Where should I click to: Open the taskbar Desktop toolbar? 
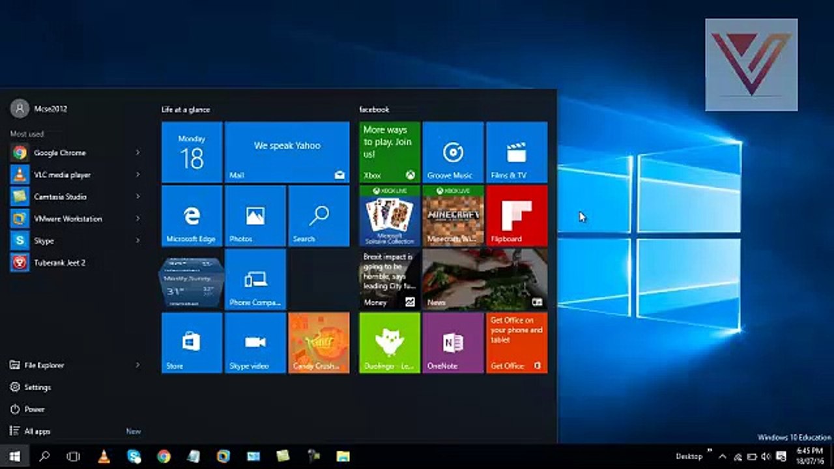(689, 457)
